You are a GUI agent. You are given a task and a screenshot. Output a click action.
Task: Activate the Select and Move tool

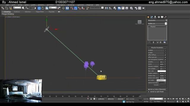click(39, 8)
